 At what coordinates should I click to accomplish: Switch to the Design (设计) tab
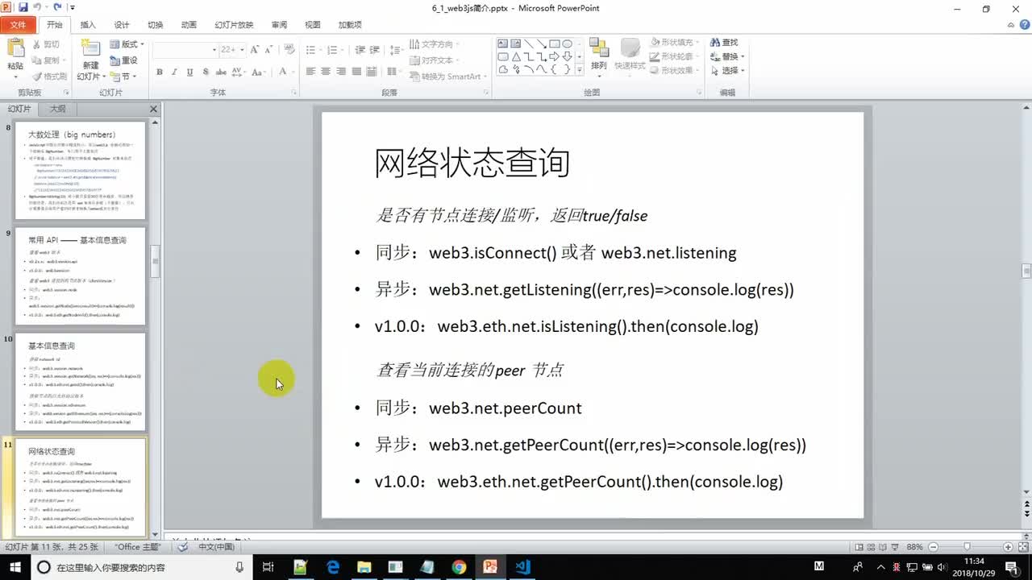[x=122, y=25]
